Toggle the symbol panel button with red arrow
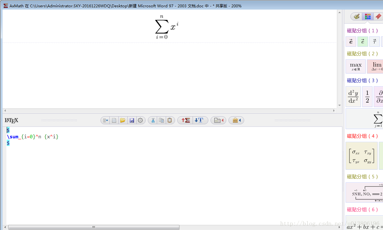383x230 pixels. pyautogui.click(x=218, y=120)
